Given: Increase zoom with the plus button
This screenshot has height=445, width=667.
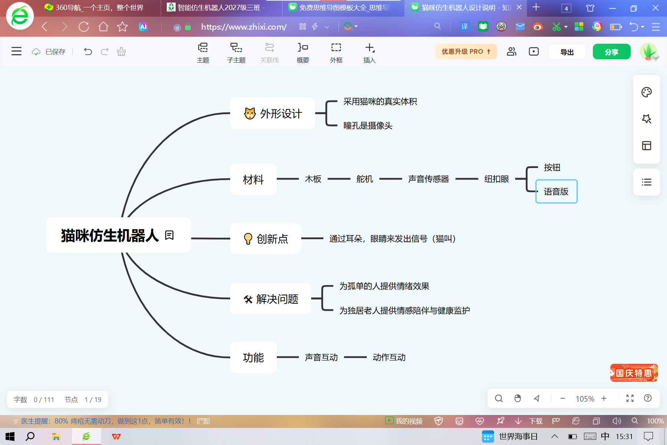Looking at the screenshot, I should point(604,398).
